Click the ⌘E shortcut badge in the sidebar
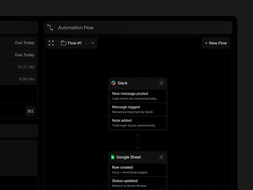The image size is (253, 190). (30, 111)
